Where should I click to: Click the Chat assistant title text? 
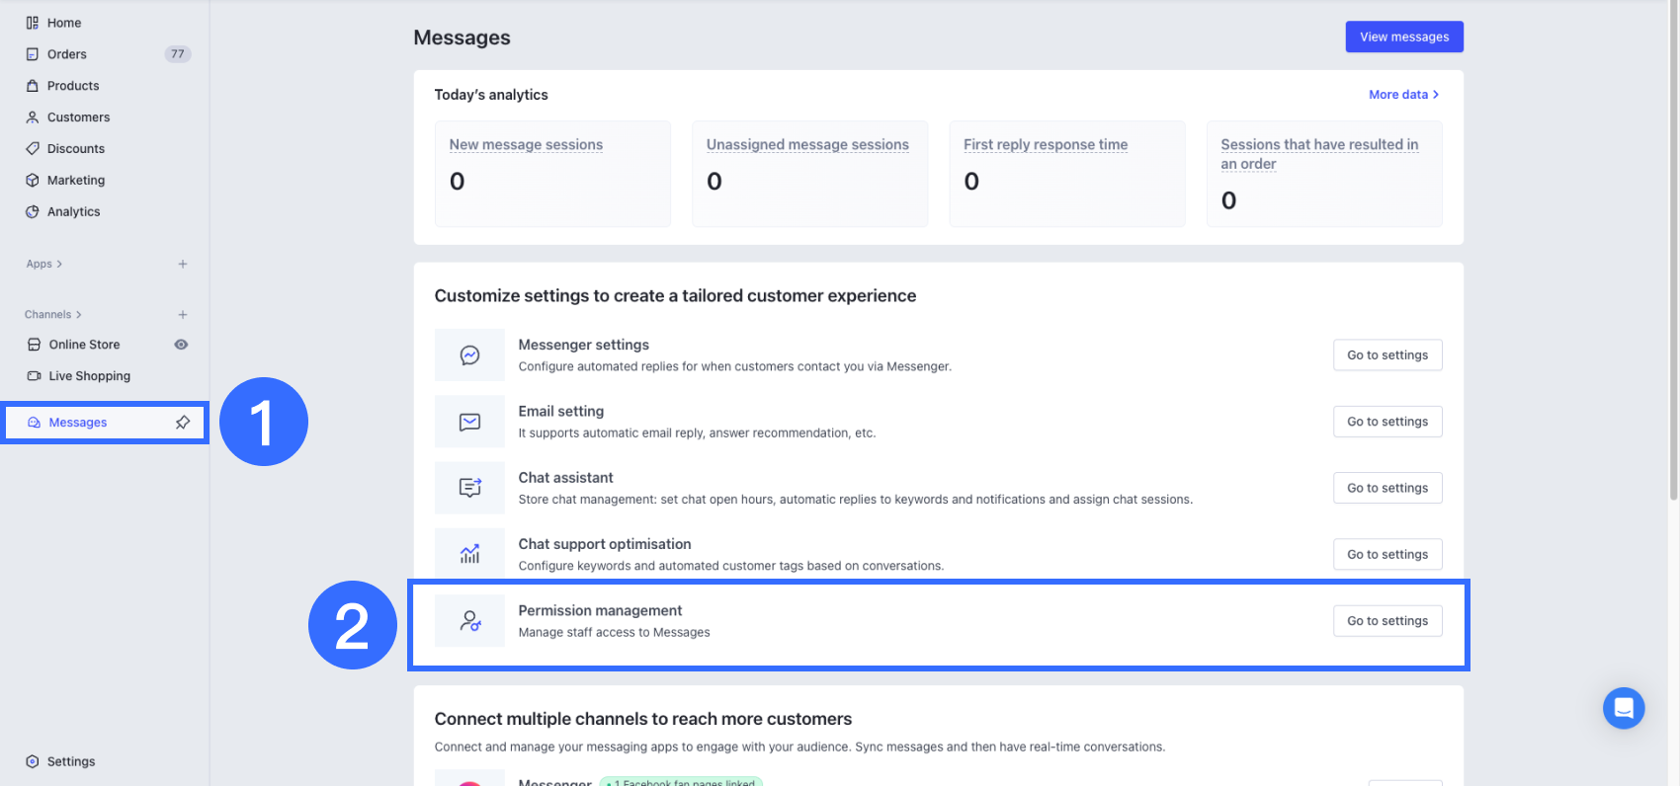(565, 478)
